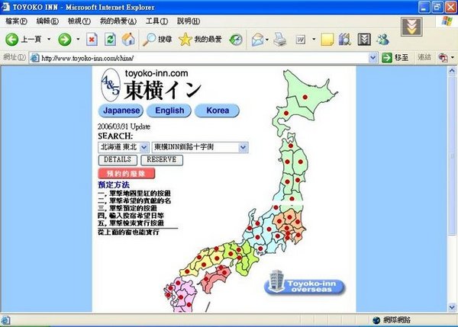
Task: Open the 編輯(E) menu
Action: [x=47, y=21]
